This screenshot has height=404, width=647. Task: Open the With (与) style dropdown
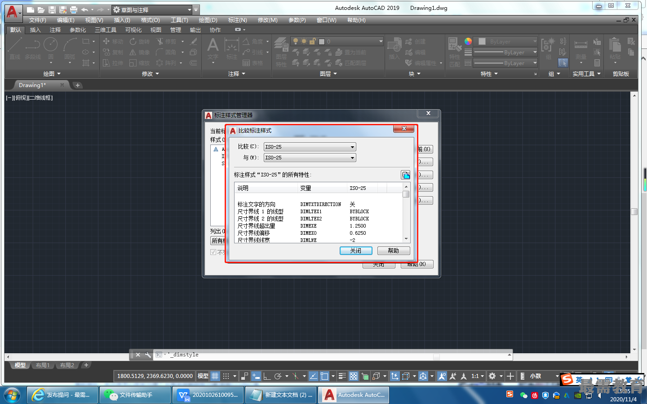310,158
